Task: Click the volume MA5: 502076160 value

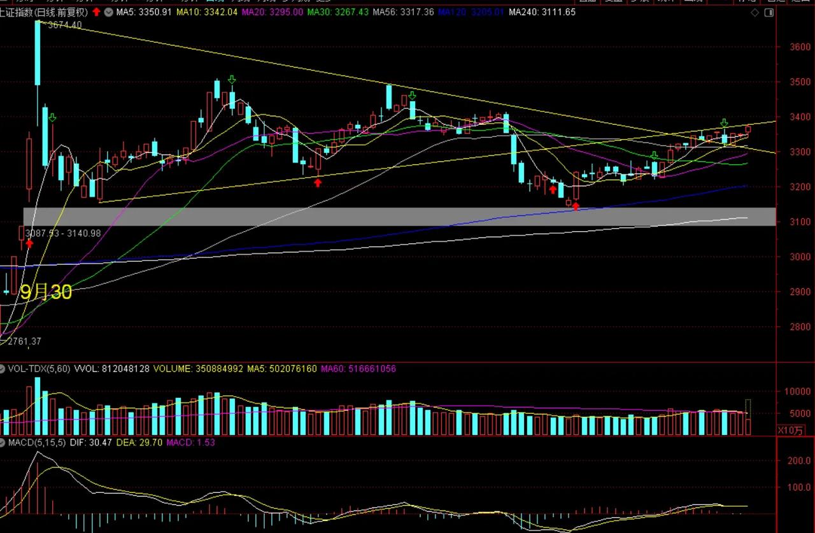Action: click(282, 369)
